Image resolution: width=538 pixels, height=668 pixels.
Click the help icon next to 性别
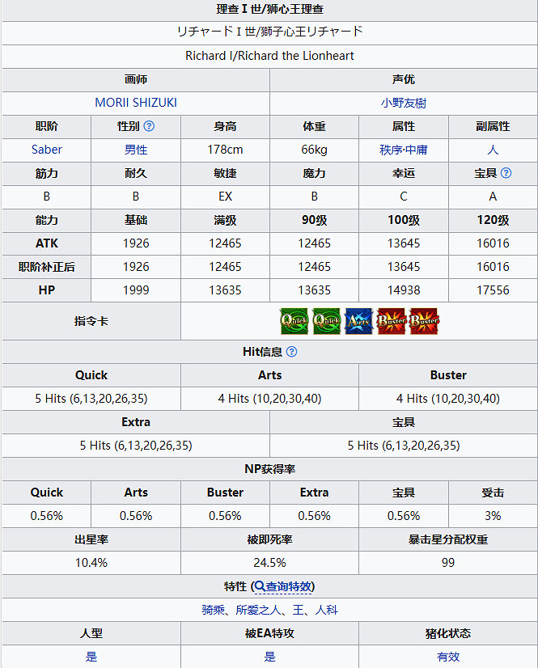click(x=149, y=126)
